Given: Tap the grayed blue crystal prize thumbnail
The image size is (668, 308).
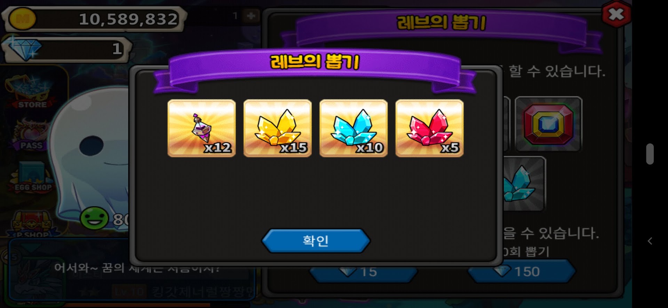Looking at the screenshot, I should 524,184.
